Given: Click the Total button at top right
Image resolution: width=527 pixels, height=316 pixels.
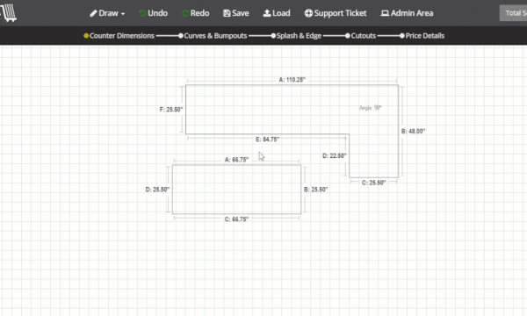Looking at the screenshot, I should [x=513, y=13].
